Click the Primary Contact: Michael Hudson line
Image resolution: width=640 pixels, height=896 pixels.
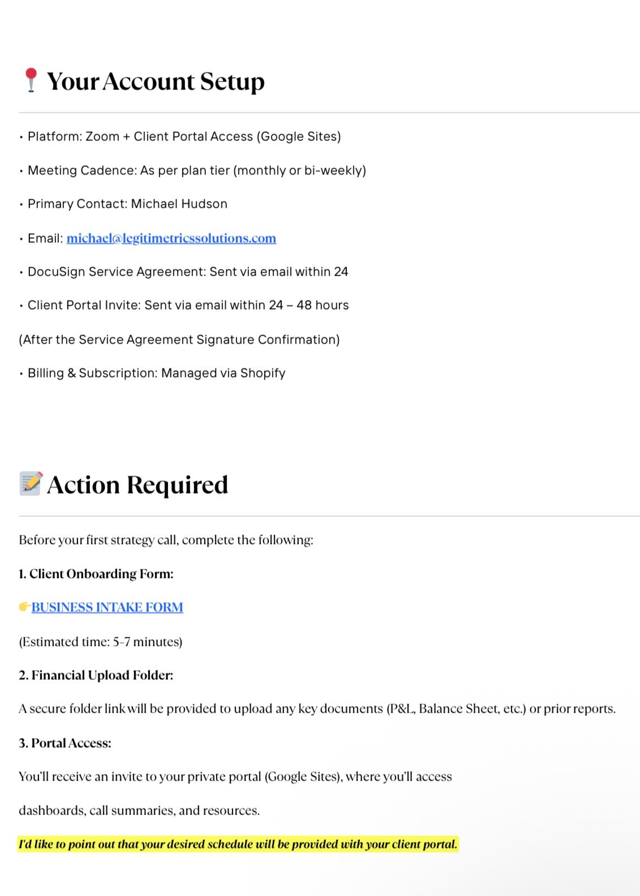point(127,204)
